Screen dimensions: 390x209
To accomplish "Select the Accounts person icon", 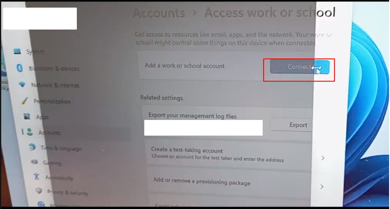I will pyautogui.click(x=30, y=132).
